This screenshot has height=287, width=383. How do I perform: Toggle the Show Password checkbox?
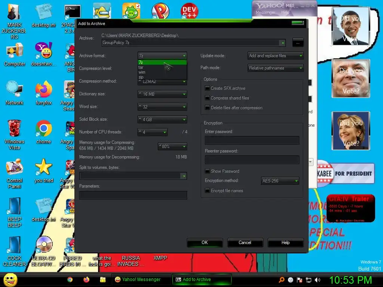pos(207,171)
